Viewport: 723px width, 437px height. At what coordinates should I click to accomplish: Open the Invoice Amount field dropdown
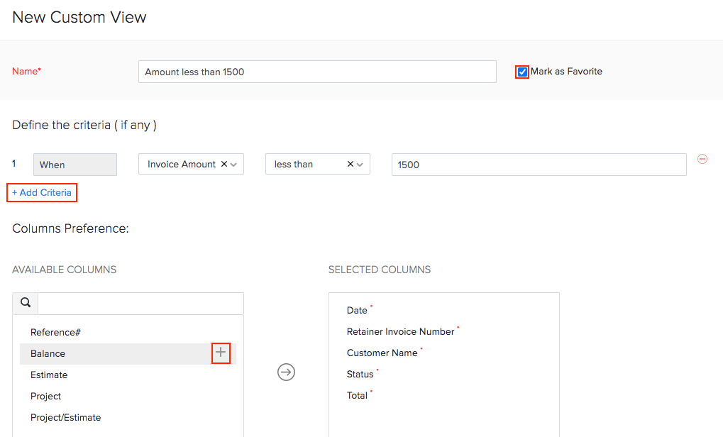234,165
